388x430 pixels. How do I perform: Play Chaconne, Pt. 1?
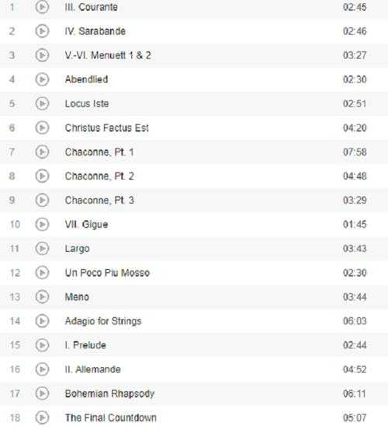(42, 152)
